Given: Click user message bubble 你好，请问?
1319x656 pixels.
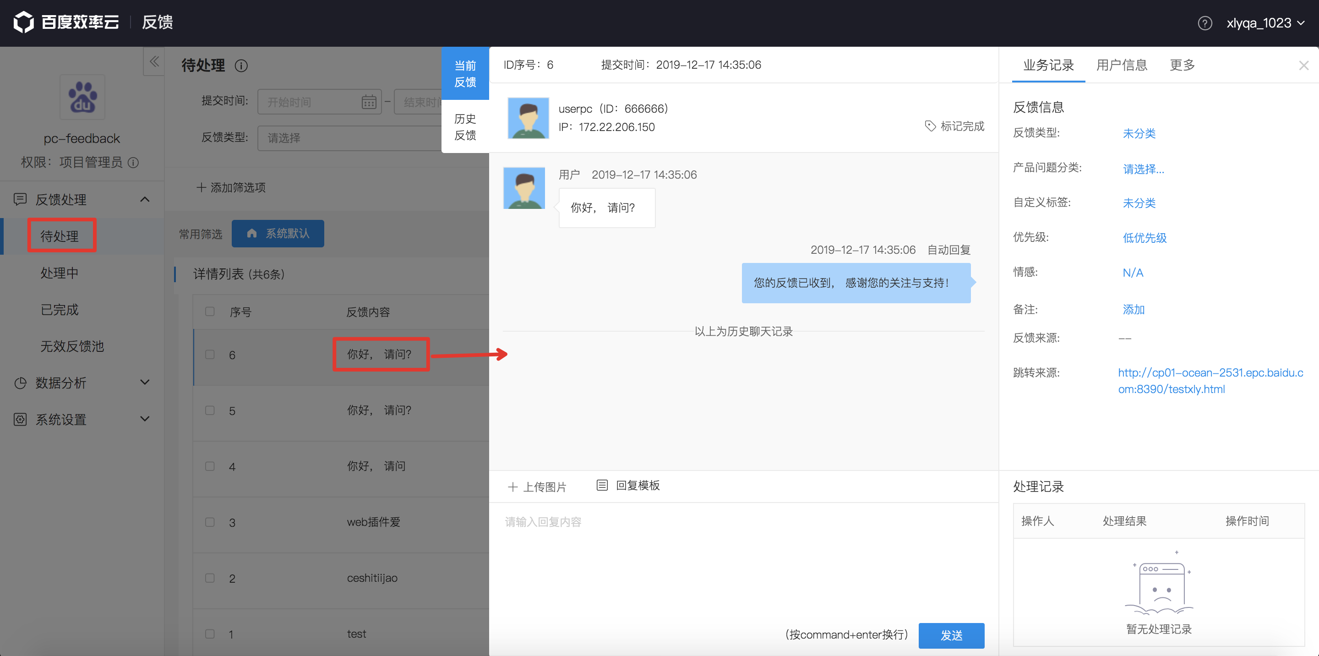Looking at the screenshot, I should point(607,208).
